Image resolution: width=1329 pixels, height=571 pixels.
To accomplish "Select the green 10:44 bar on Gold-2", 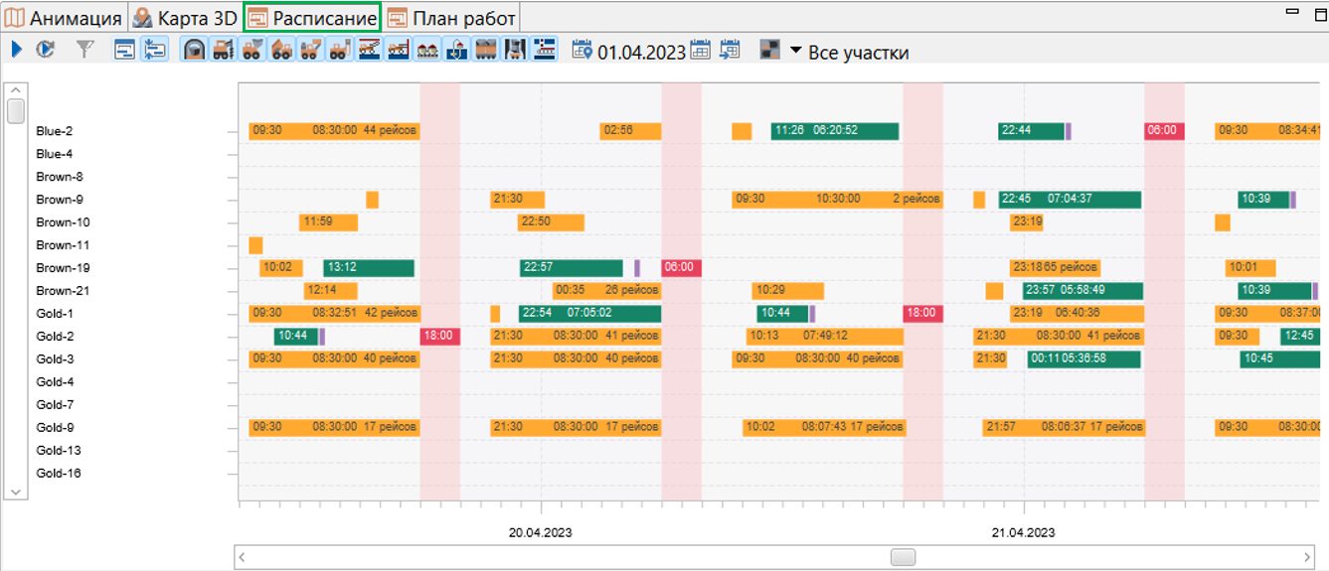I will click(296, 337).
